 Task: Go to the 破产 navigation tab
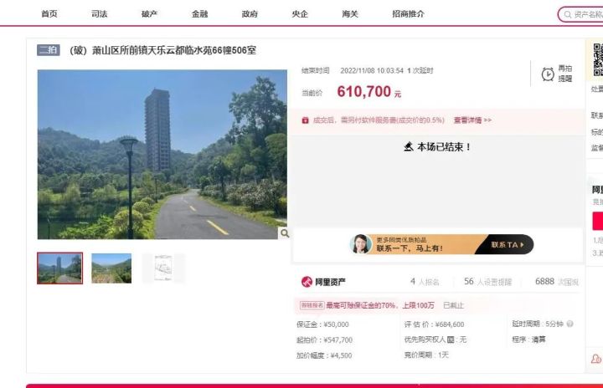coord(149,14)
